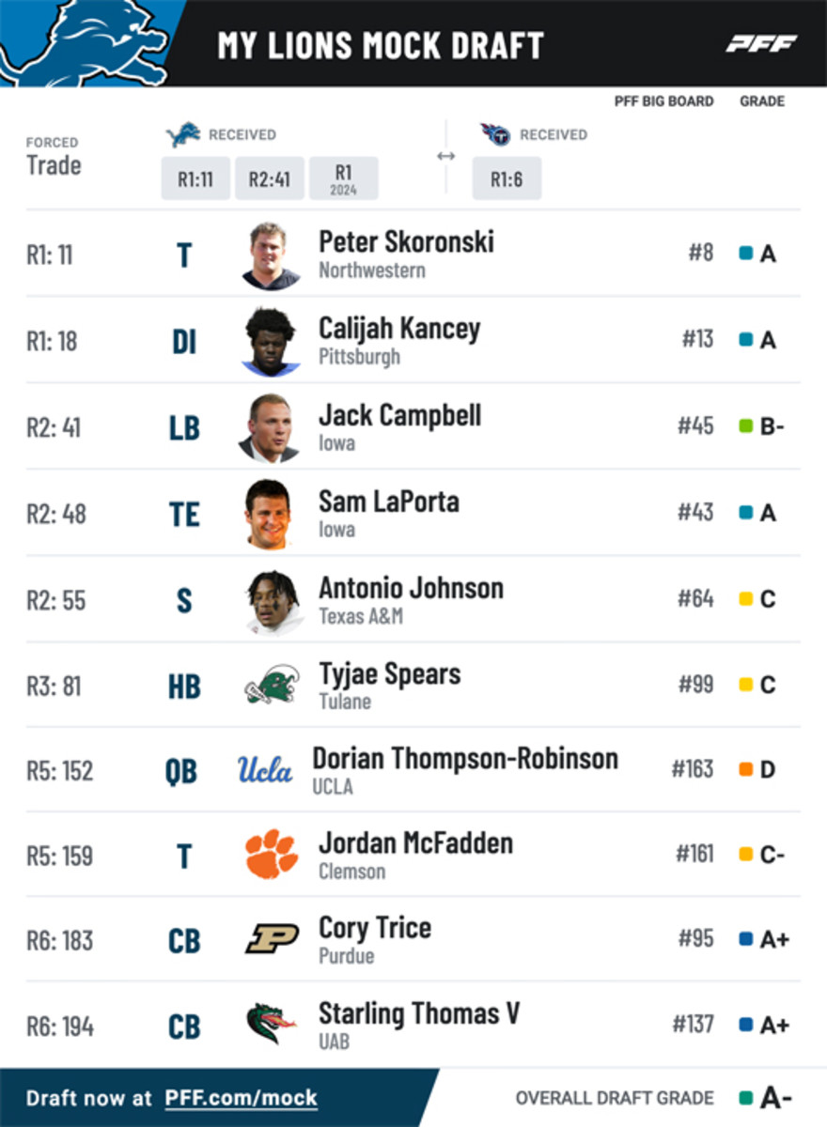Click the Detroit Lions logo in header

click(x=85, y=42)
